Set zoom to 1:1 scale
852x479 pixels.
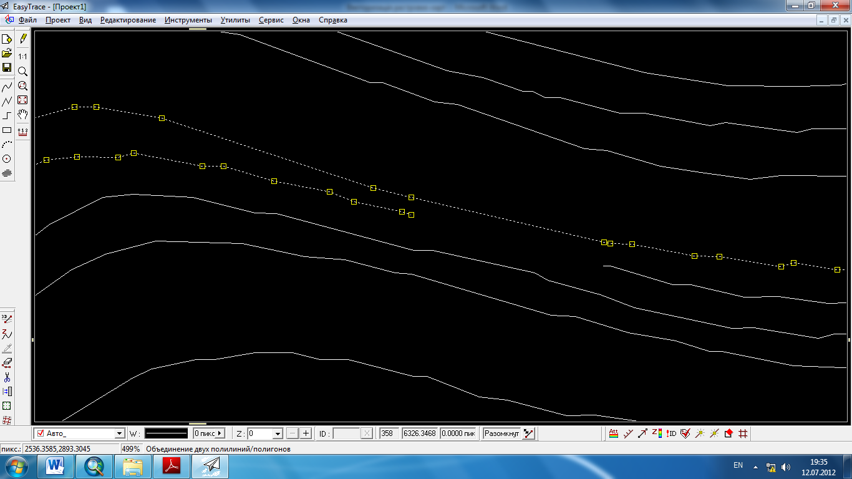pos(22,56)
